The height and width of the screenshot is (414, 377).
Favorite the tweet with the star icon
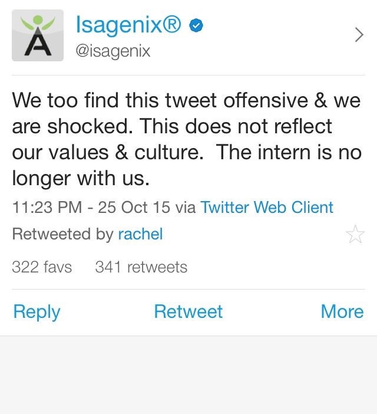355,235
